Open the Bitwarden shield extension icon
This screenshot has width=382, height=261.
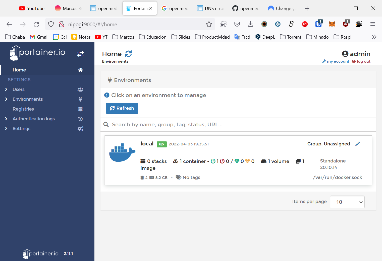click(x=318, y=24)
